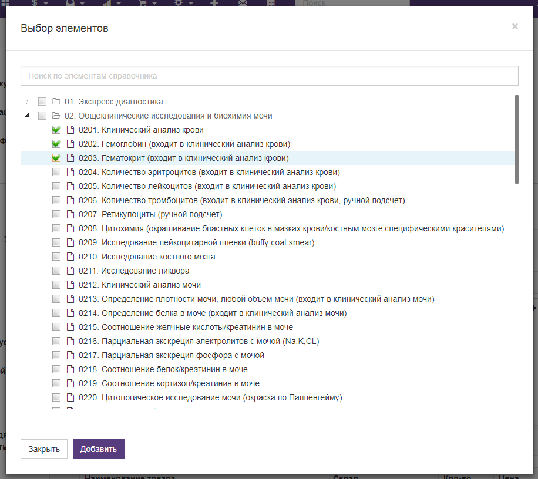This screenshot has height=479, width=538.
Task: Click the document icon beside 0202. Гемоглобин
Action: pyautogui.click(x=70, y=144)
